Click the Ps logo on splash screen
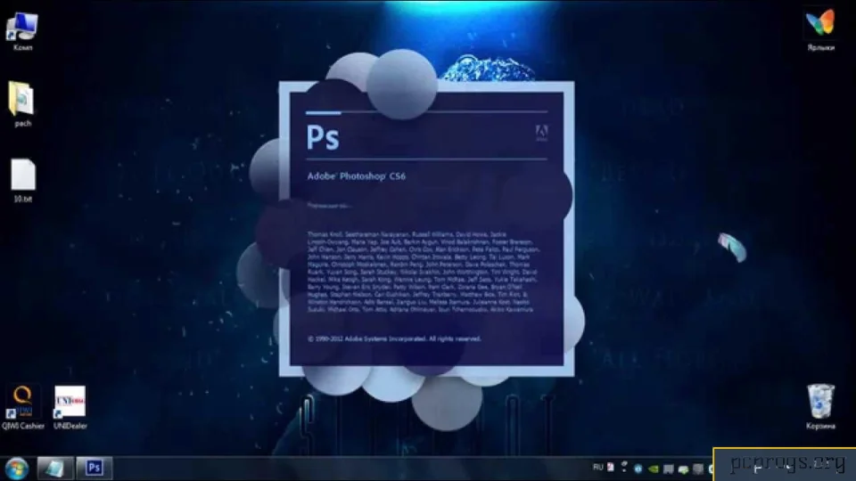856x481 pixels. click(x=323, y=137)
